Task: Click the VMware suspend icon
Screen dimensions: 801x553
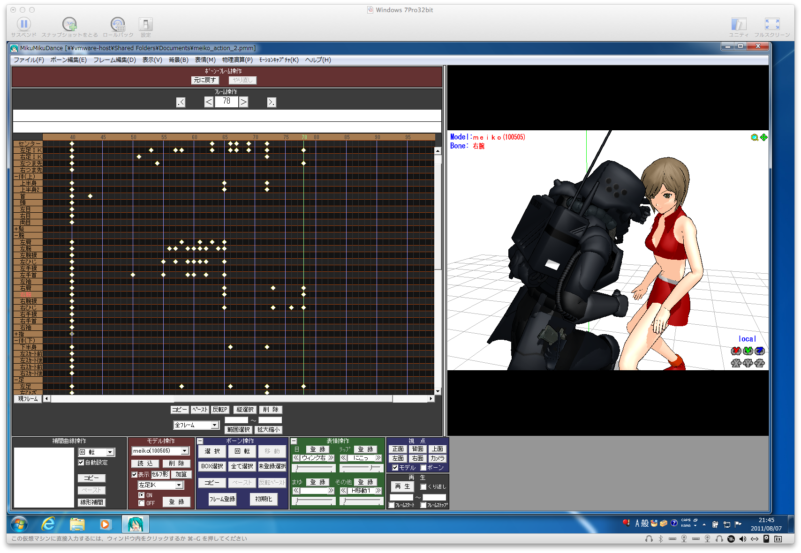Action: [24, 24]
